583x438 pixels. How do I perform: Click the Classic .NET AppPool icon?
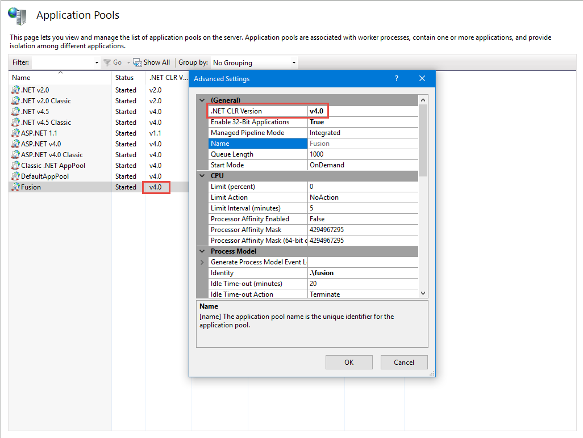click(15, 165)
